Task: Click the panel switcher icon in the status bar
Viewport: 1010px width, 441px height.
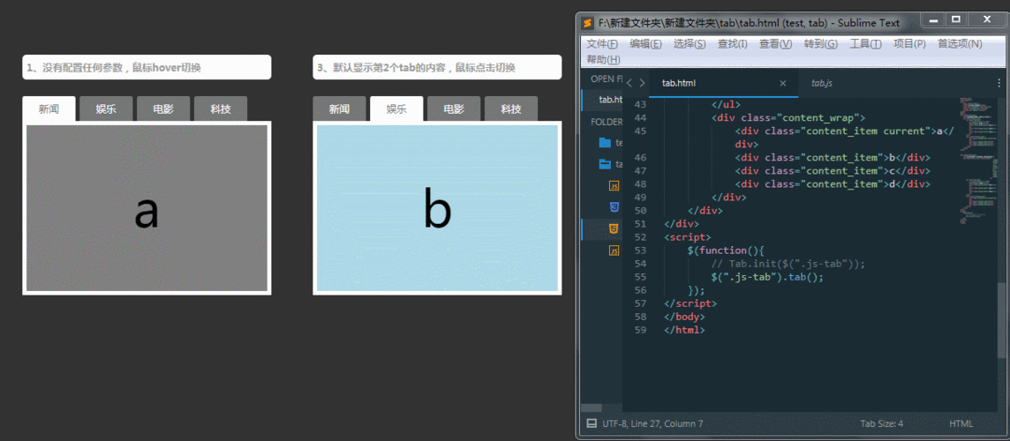Action: 592,423
